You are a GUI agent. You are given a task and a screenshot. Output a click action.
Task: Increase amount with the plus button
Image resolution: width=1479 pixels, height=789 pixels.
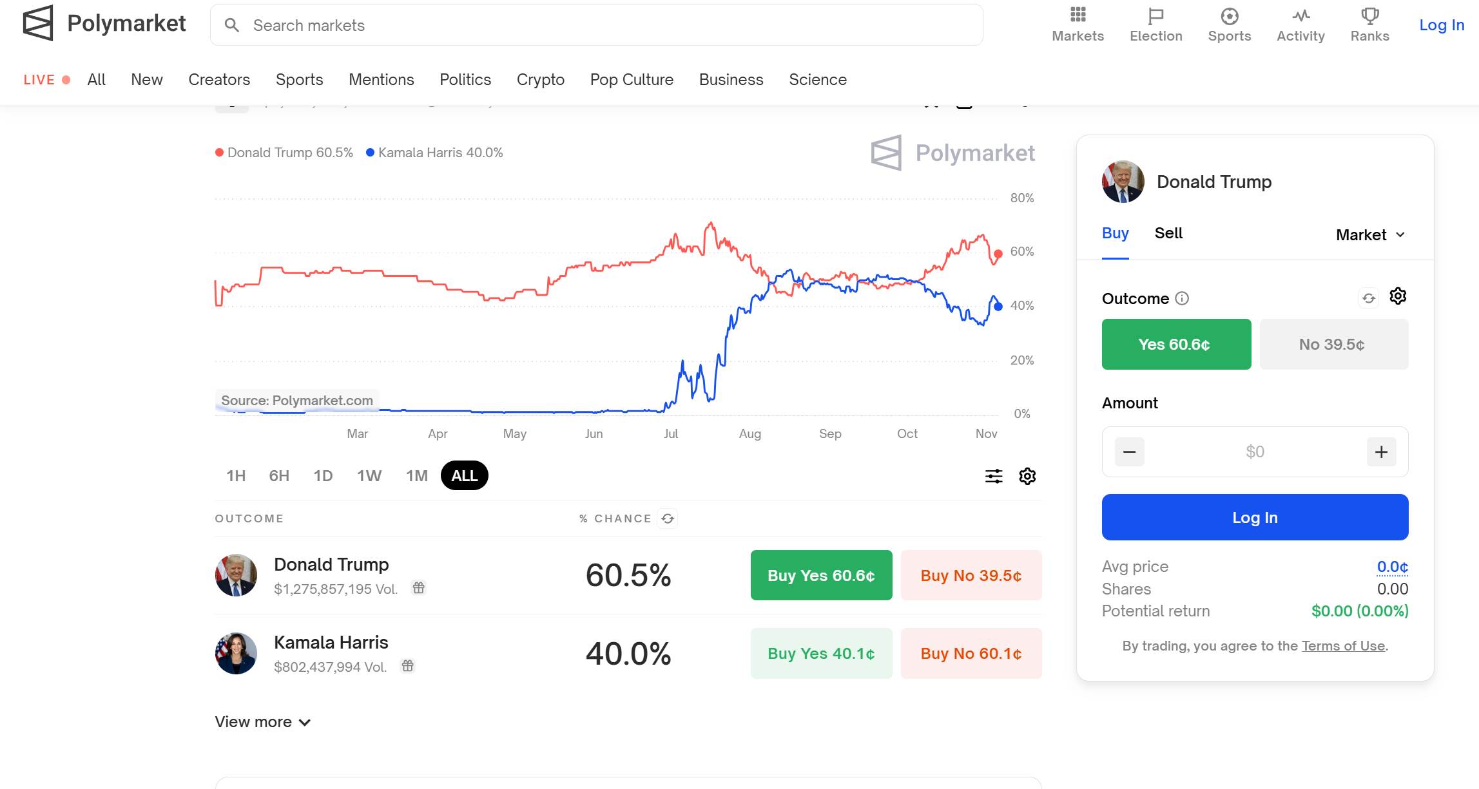(1381, 452)
